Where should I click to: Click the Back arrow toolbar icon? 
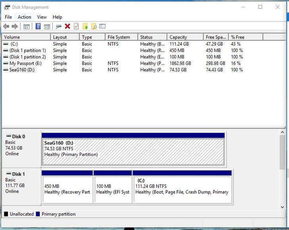(x=6, y=26)
